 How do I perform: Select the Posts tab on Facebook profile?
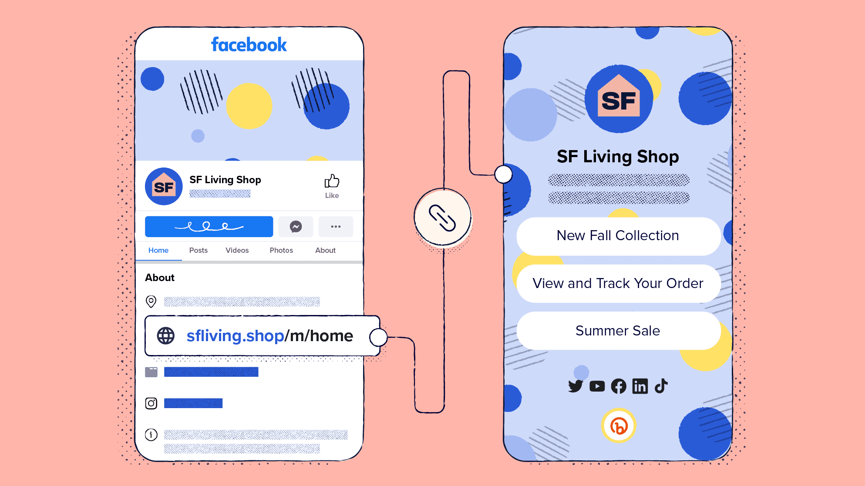pos(198,250)
